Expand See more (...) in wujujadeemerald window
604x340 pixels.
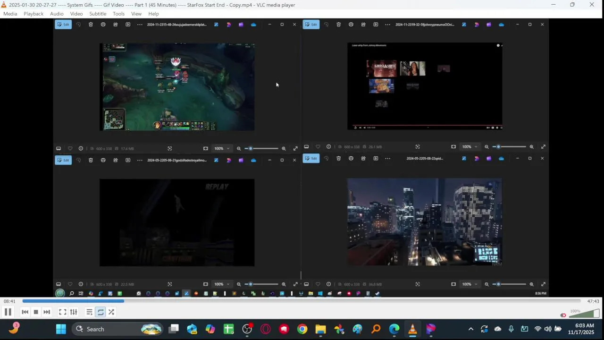(140, 25)
